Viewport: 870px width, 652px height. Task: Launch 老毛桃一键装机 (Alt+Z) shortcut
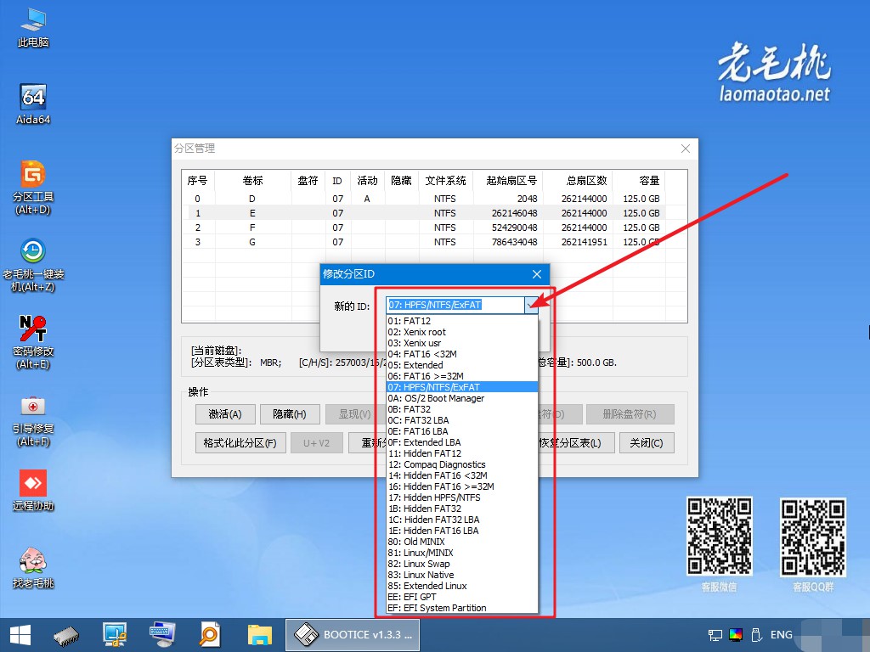click(33, 265)
